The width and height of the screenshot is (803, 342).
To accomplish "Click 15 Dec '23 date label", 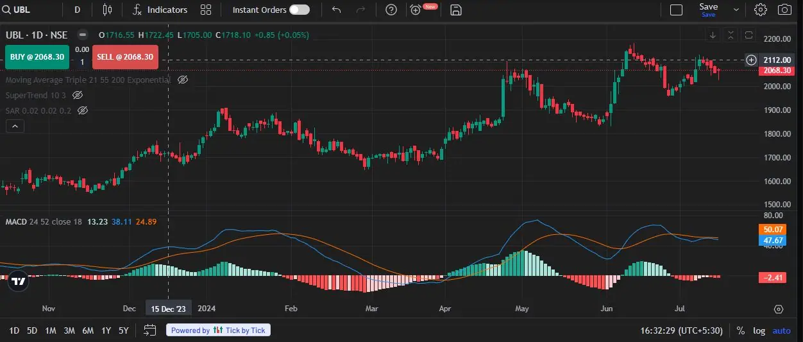I will [168, 309].
